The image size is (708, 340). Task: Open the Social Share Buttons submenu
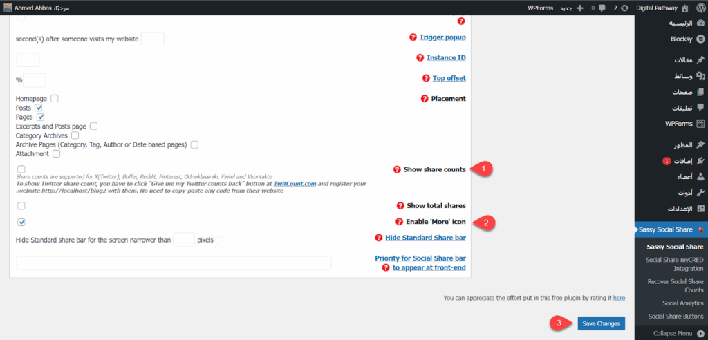coord(676,316)
